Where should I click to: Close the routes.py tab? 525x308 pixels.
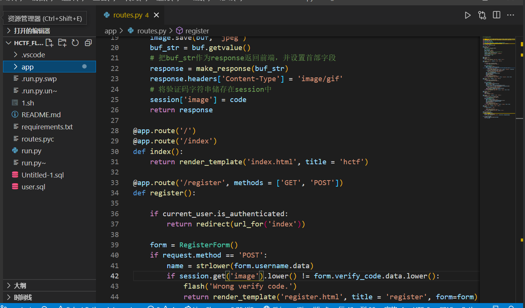click(156, 15)
